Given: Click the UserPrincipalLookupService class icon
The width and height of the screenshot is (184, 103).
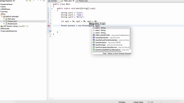Looking at the screenshot, I should tap(94, 47).
